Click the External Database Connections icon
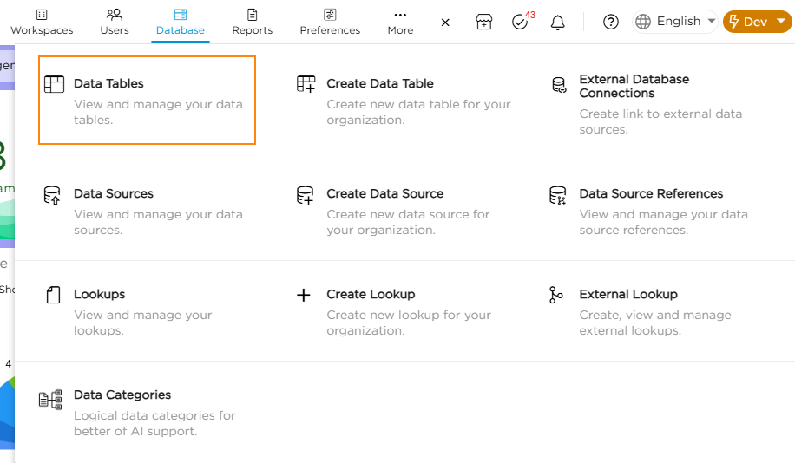The height and width of the screenshot is (463, 795). 559,85
